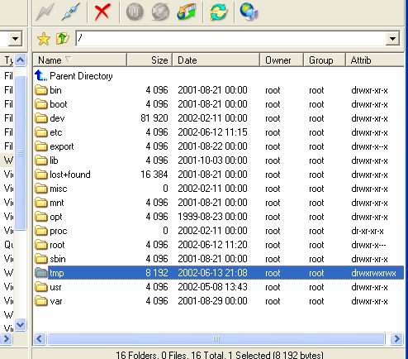Click the usr folder icon
The height and width of the screenshot is (359, 408).
pyautogui.click(x=41, y=287)
